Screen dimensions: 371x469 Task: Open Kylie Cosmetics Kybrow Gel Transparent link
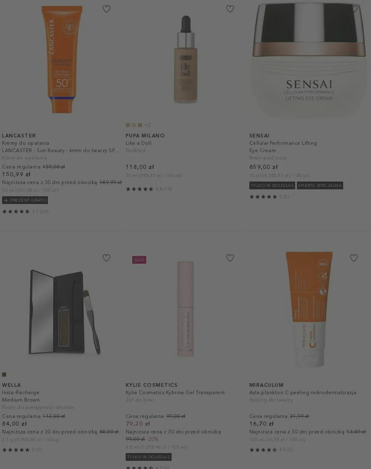pyautogui.click(x=175, y=392)
